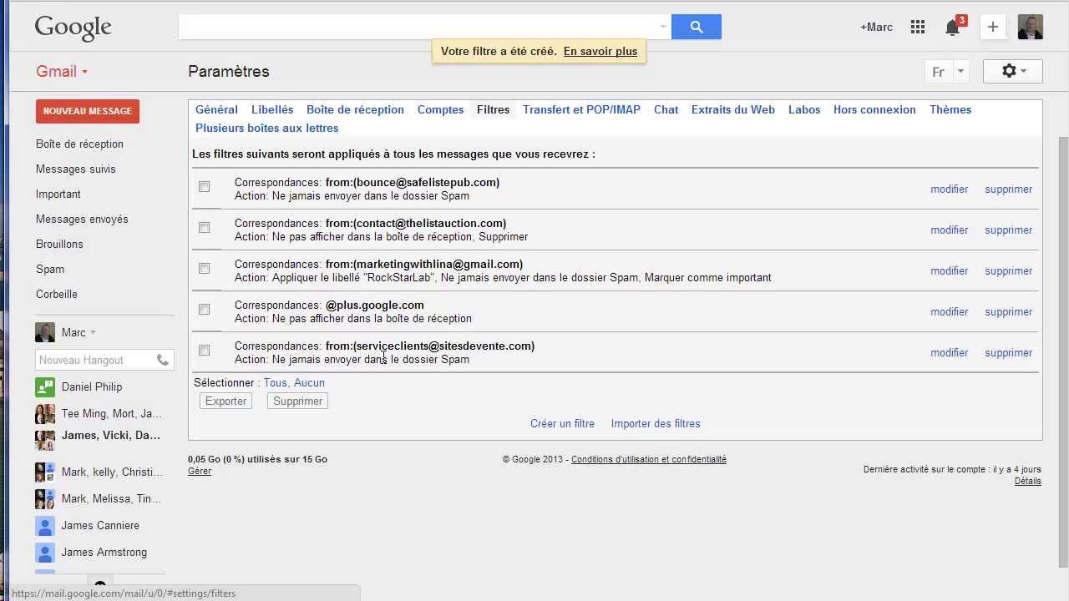Viewport: 1069px width, 601px height.
Task: Click the Fr input tools button
Action: click(938, 71)
